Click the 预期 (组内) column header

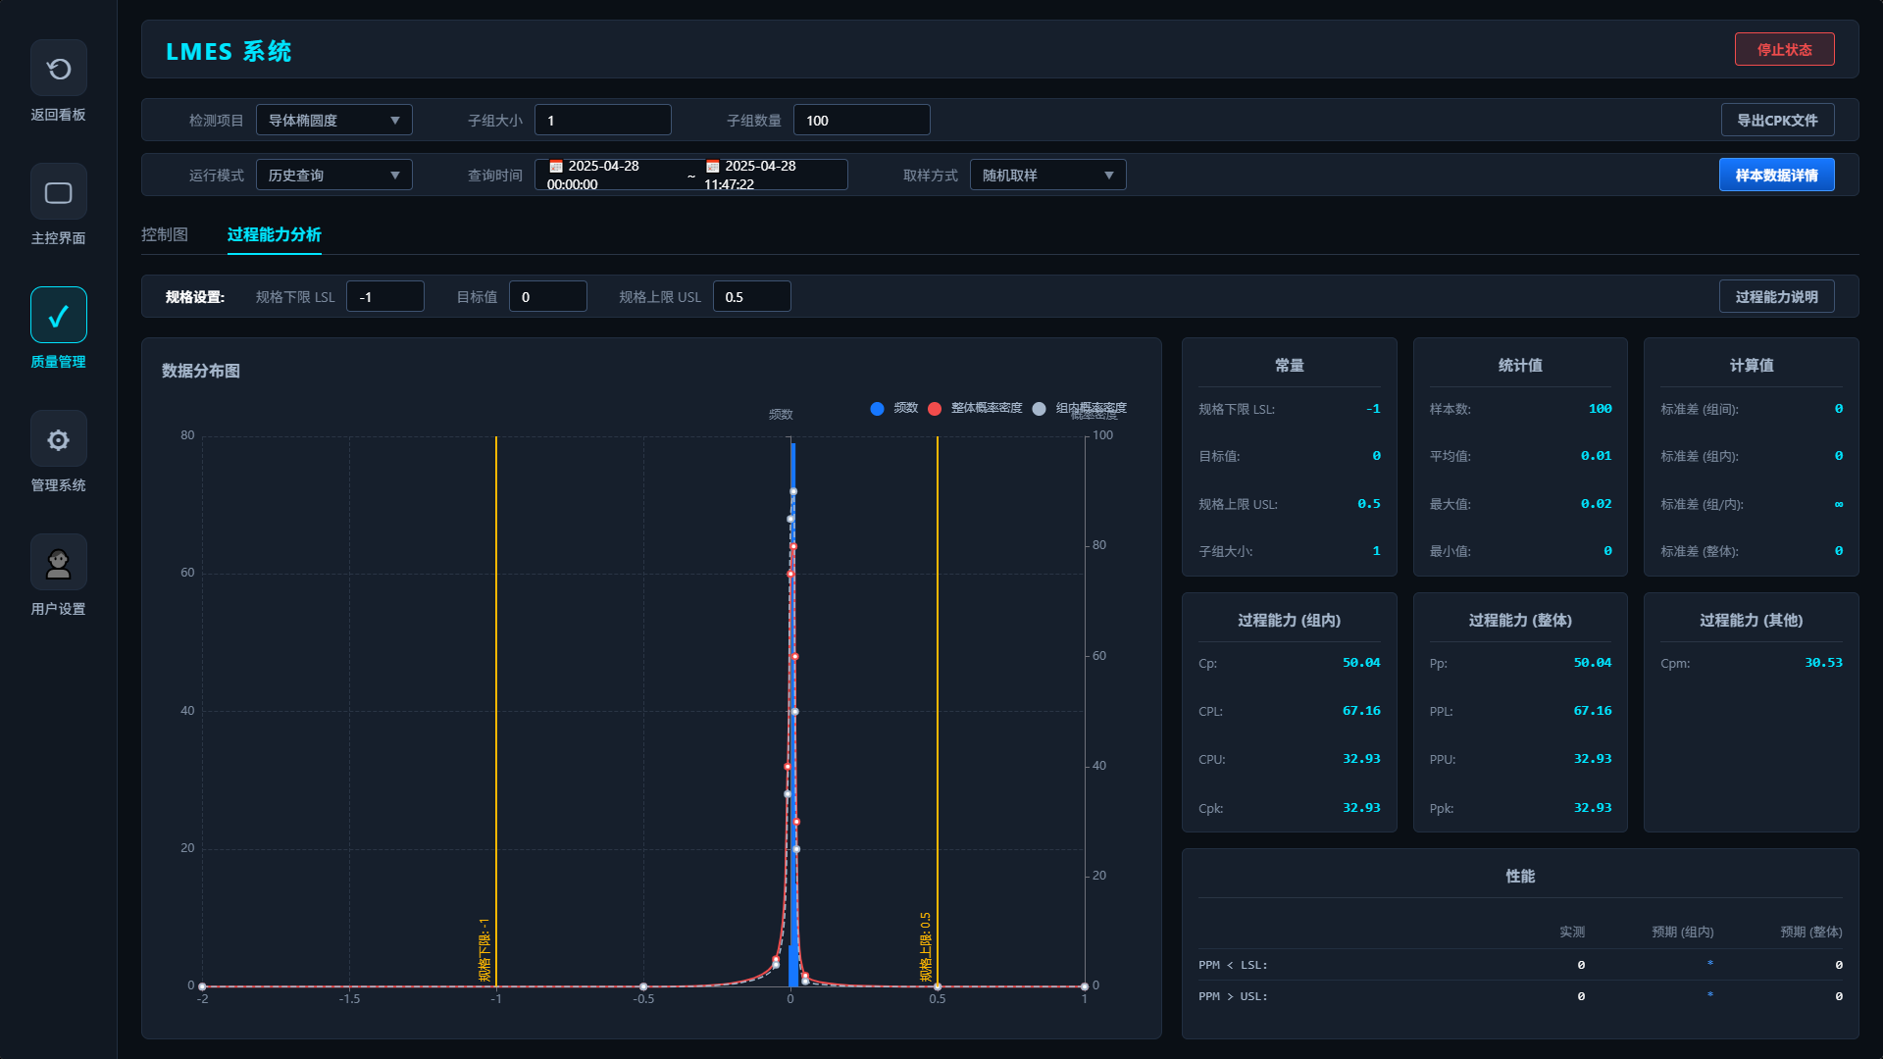(1683, 932)
